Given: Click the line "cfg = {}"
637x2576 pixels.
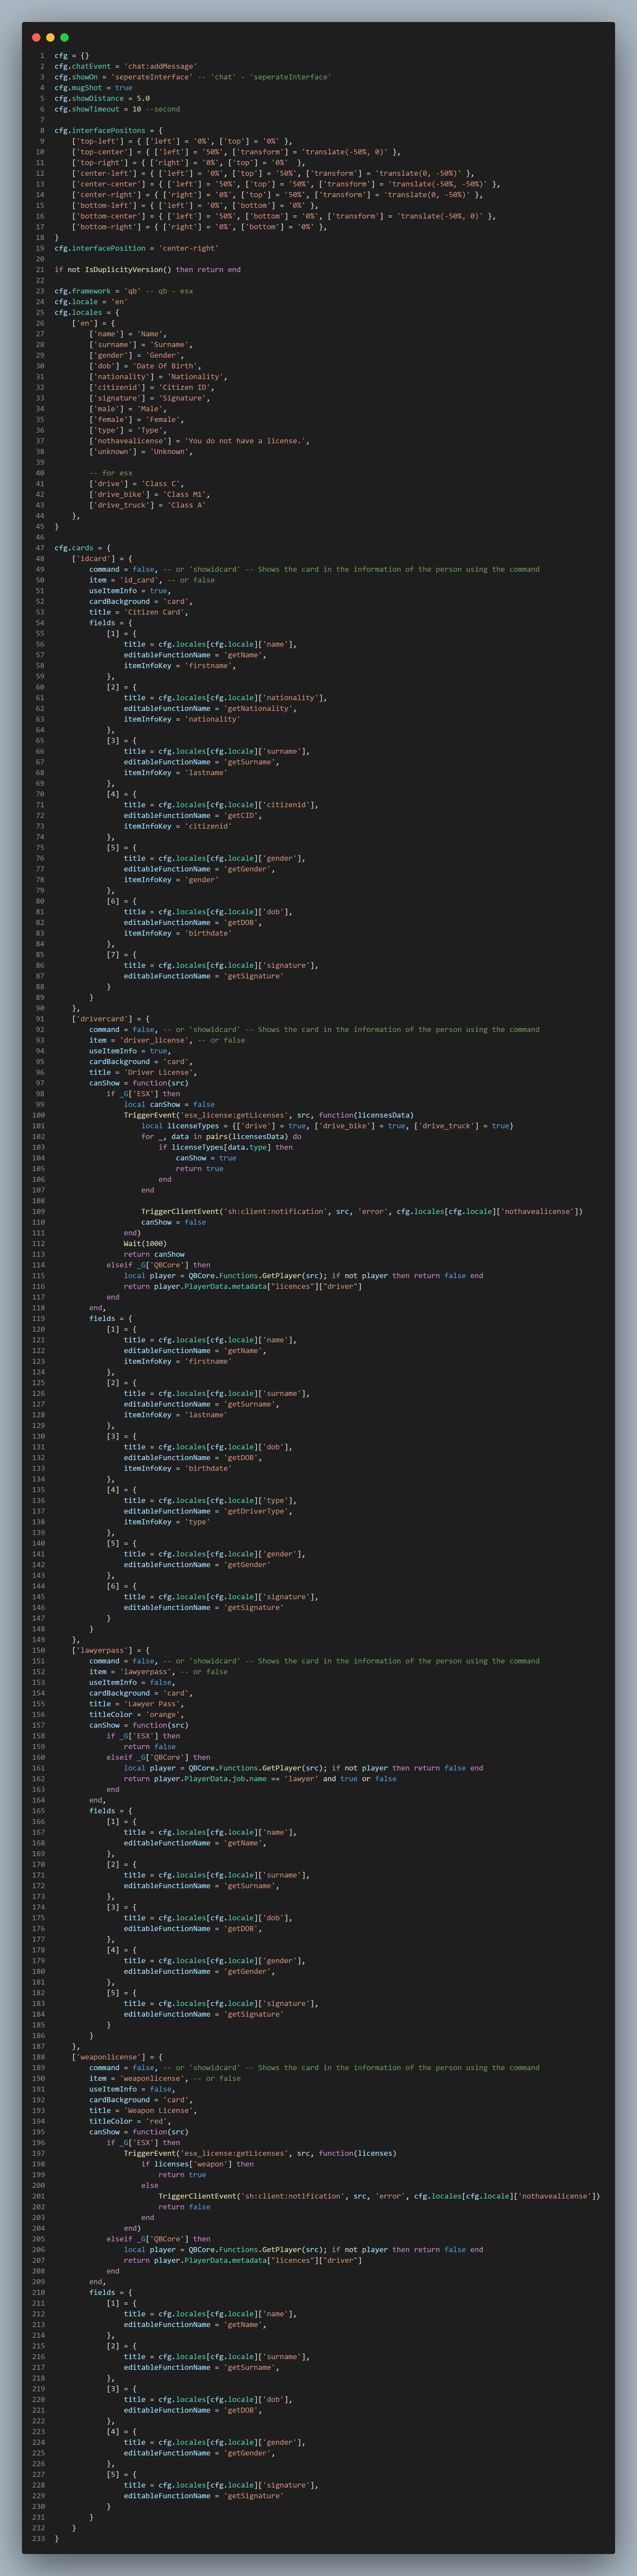Looking at the screenshot, I should 72,56.
